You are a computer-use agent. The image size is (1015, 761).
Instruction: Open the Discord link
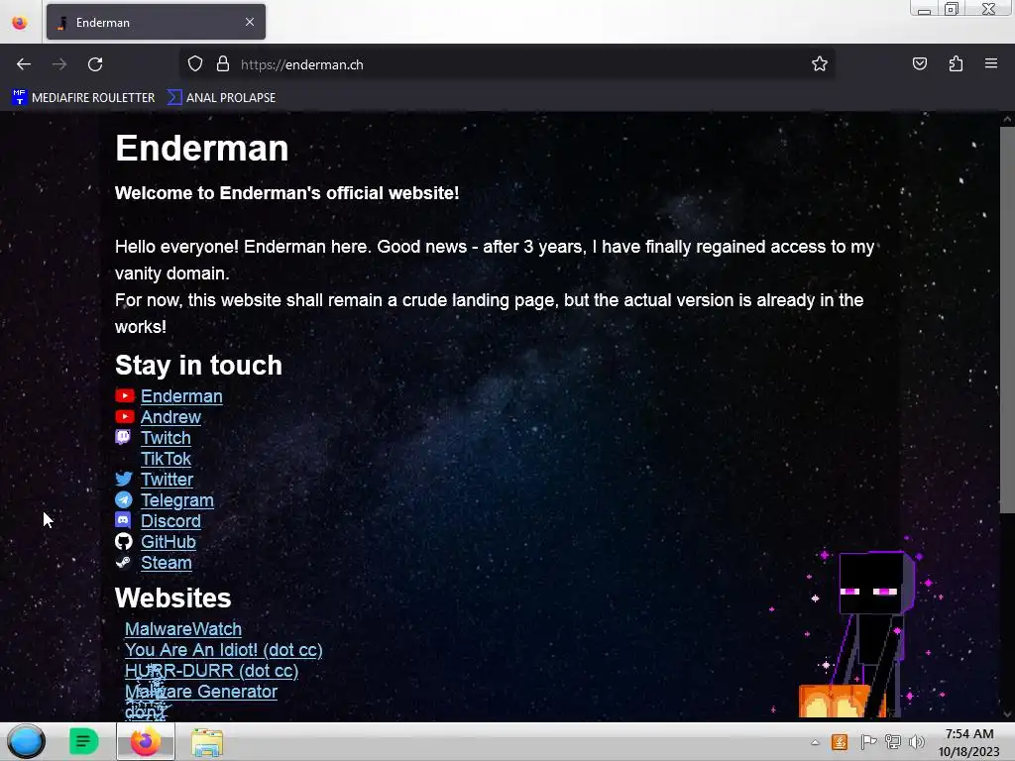(x=170, y=521)
